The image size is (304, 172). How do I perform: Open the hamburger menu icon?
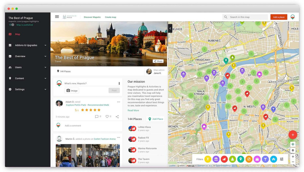(x=57, y=17)
